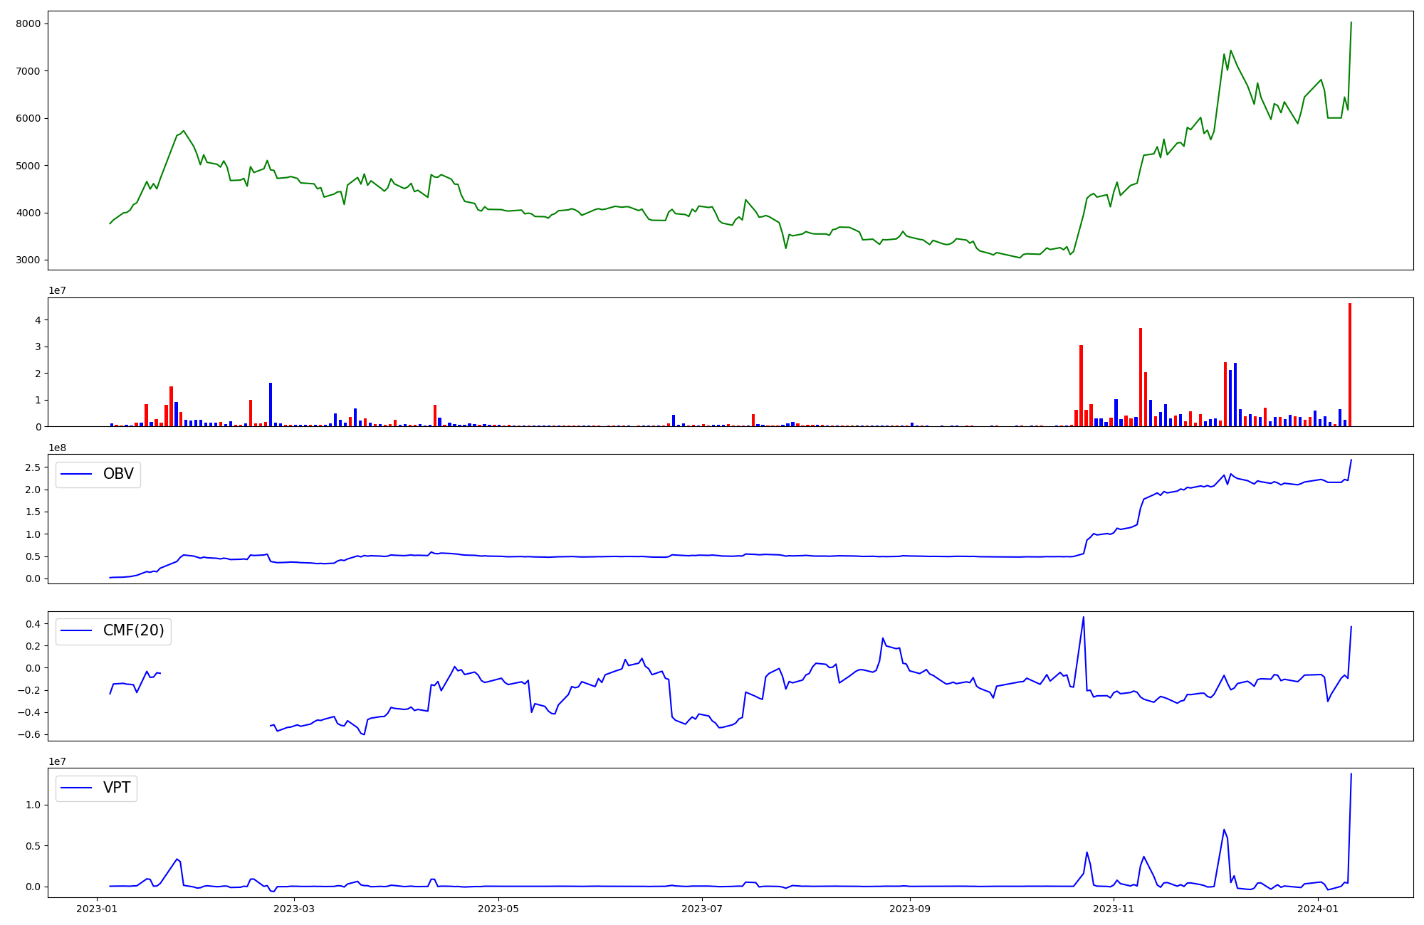The image size is (1424, 925).
Task: Click the 2023-09 x-axis date label
Action: click(910, 909)
